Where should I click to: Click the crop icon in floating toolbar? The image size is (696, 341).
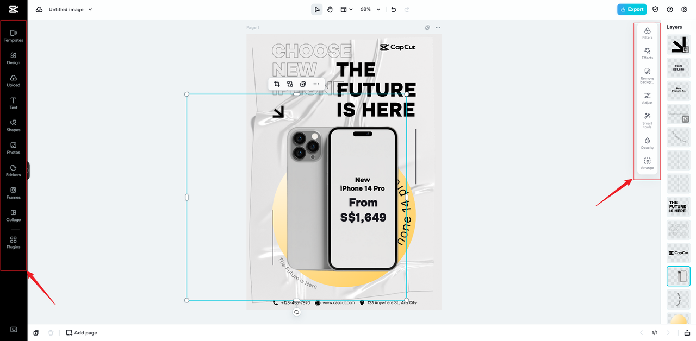click(x=277, y=84)
